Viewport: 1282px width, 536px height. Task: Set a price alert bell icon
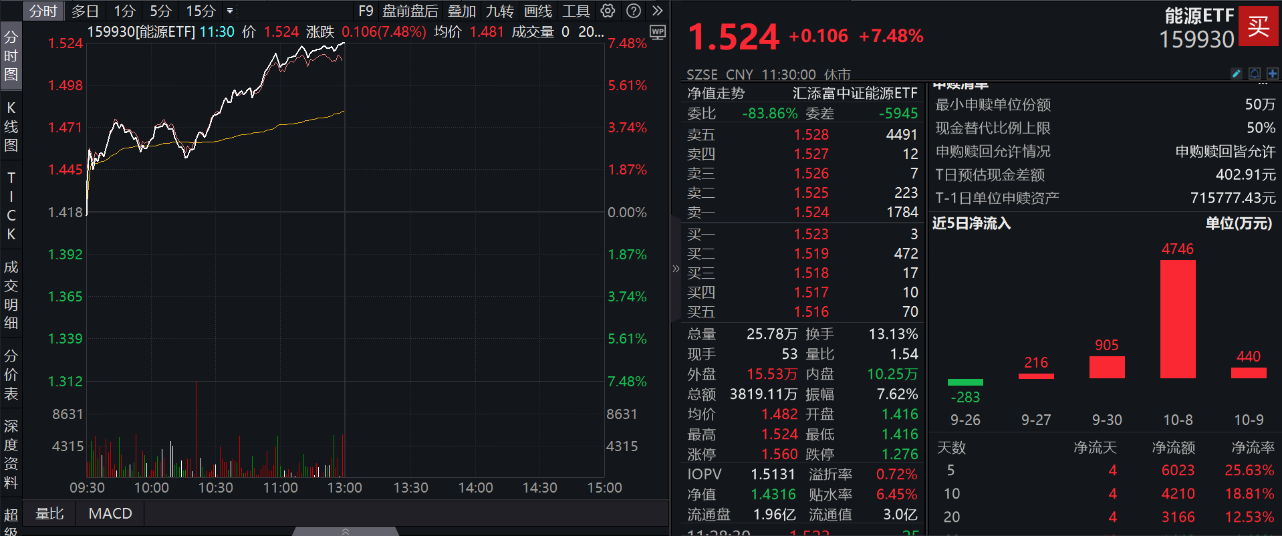(x=1255, y=74)
